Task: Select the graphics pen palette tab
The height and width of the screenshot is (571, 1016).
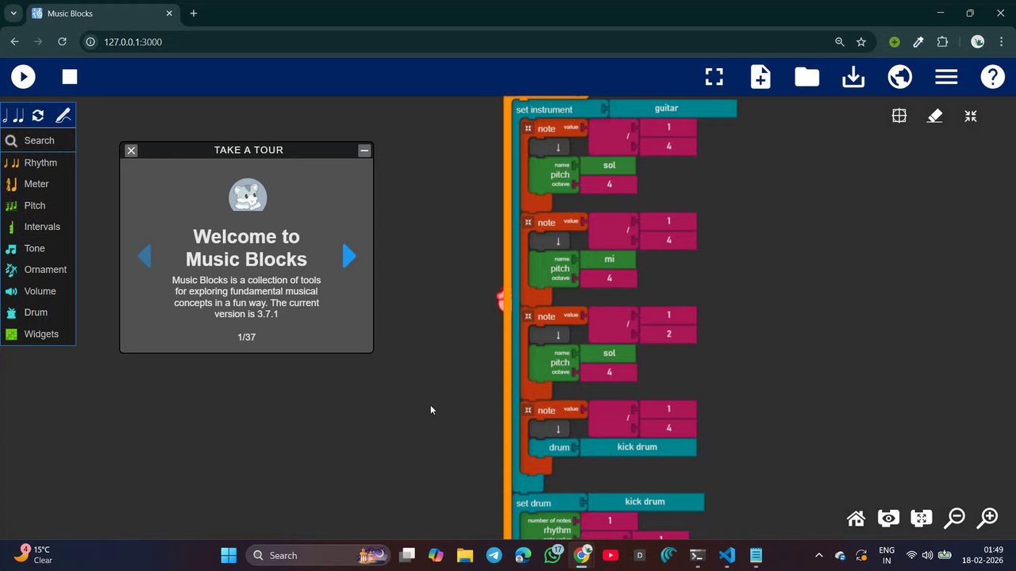Action: pos(63,116)
